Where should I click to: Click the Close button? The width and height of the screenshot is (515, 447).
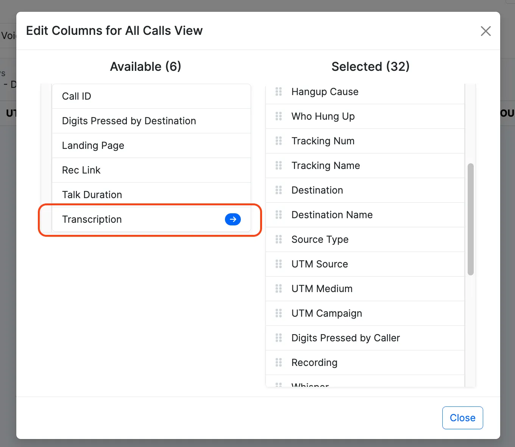pyautogui.click(x=462, y=418)
